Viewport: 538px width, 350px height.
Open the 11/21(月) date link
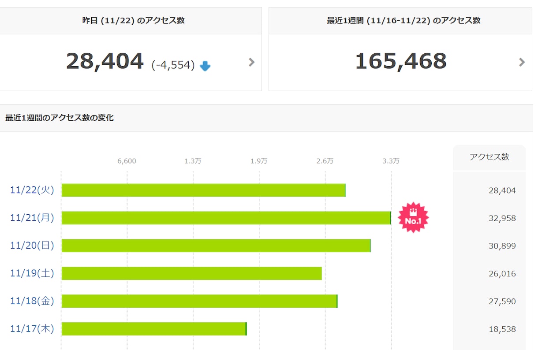coord(32,218)
